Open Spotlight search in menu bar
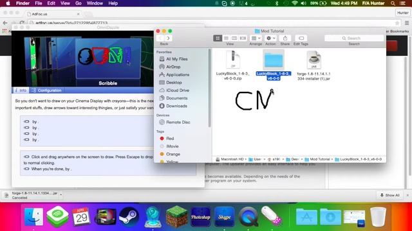This screenshot has height=231, width=412. click(x=393, y=3)
